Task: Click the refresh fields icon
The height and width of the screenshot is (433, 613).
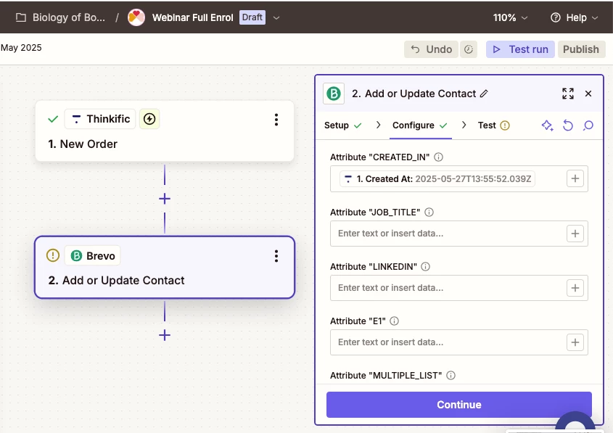Action: (567, 125)
